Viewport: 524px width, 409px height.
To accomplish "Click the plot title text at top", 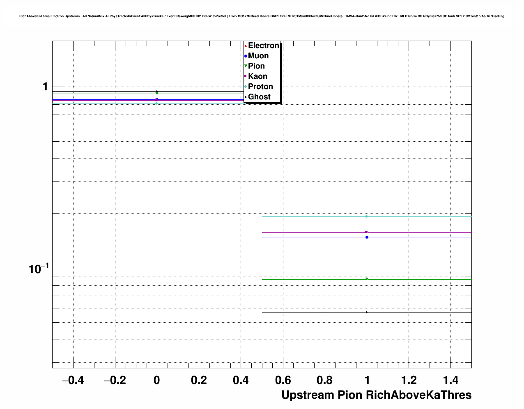I will [262, 16].
